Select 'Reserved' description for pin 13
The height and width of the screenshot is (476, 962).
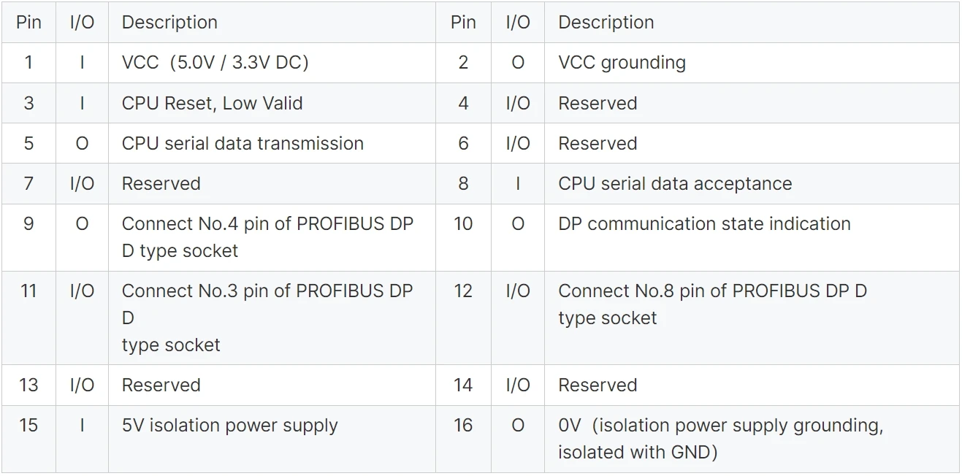161,385
